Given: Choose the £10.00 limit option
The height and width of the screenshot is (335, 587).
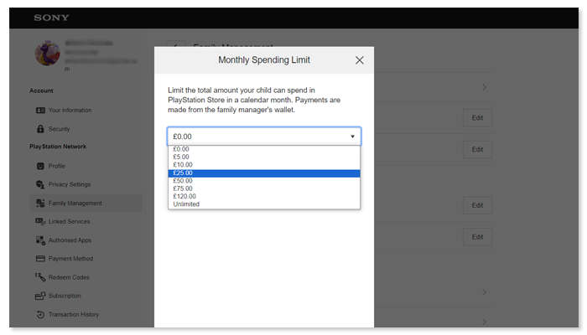Looking at the screenshot, I should (264, 165).
